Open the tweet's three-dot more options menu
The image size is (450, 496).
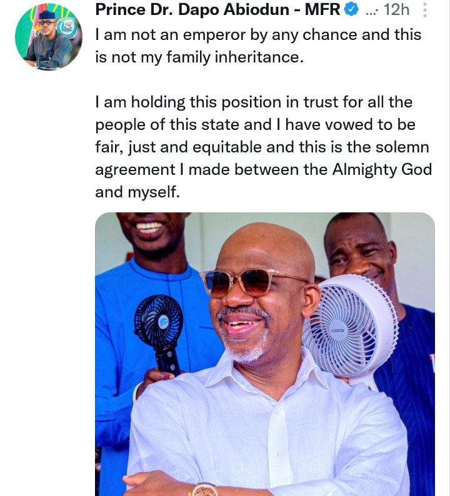tap(424, 11)
